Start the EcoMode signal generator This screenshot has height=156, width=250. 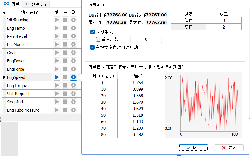pos(57,44)
